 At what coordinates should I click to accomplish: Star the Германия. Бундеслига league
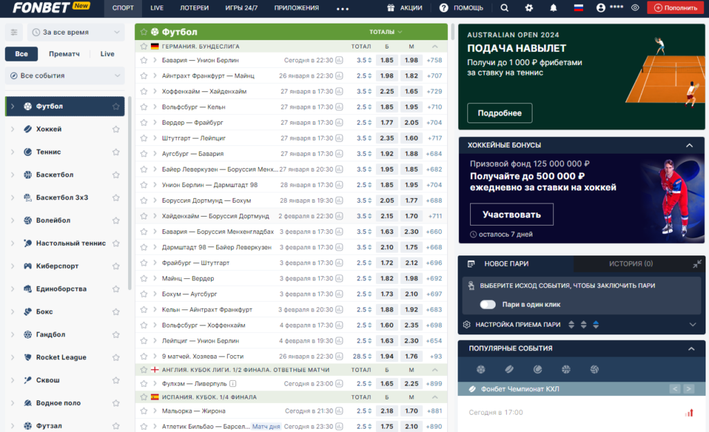[144, 46]
